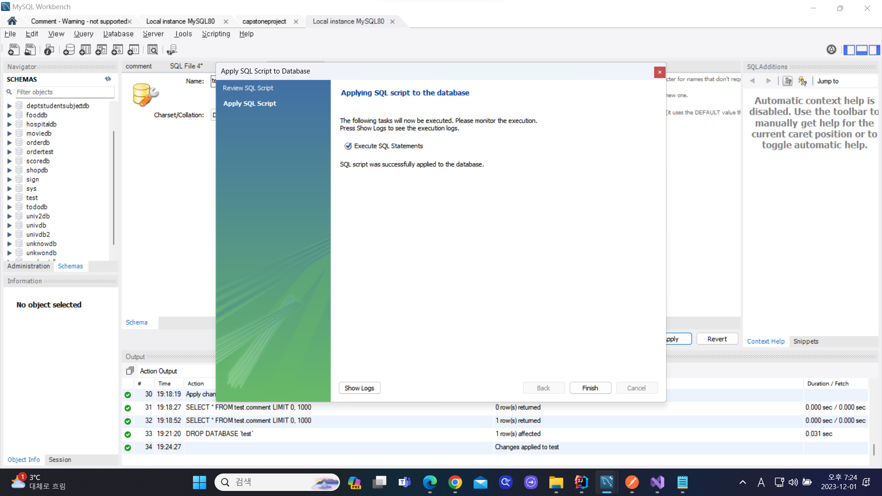Switch to the capstoneproject tab
Image resolution: width=882 pixels, height=496 pixels.
pos(264,22)
